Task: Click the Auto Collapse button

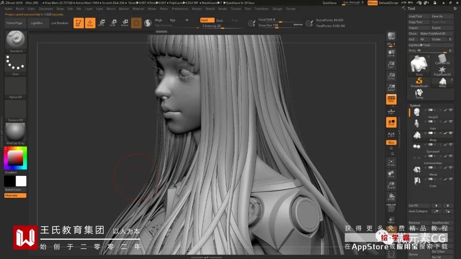Action: tap(419, 211)
